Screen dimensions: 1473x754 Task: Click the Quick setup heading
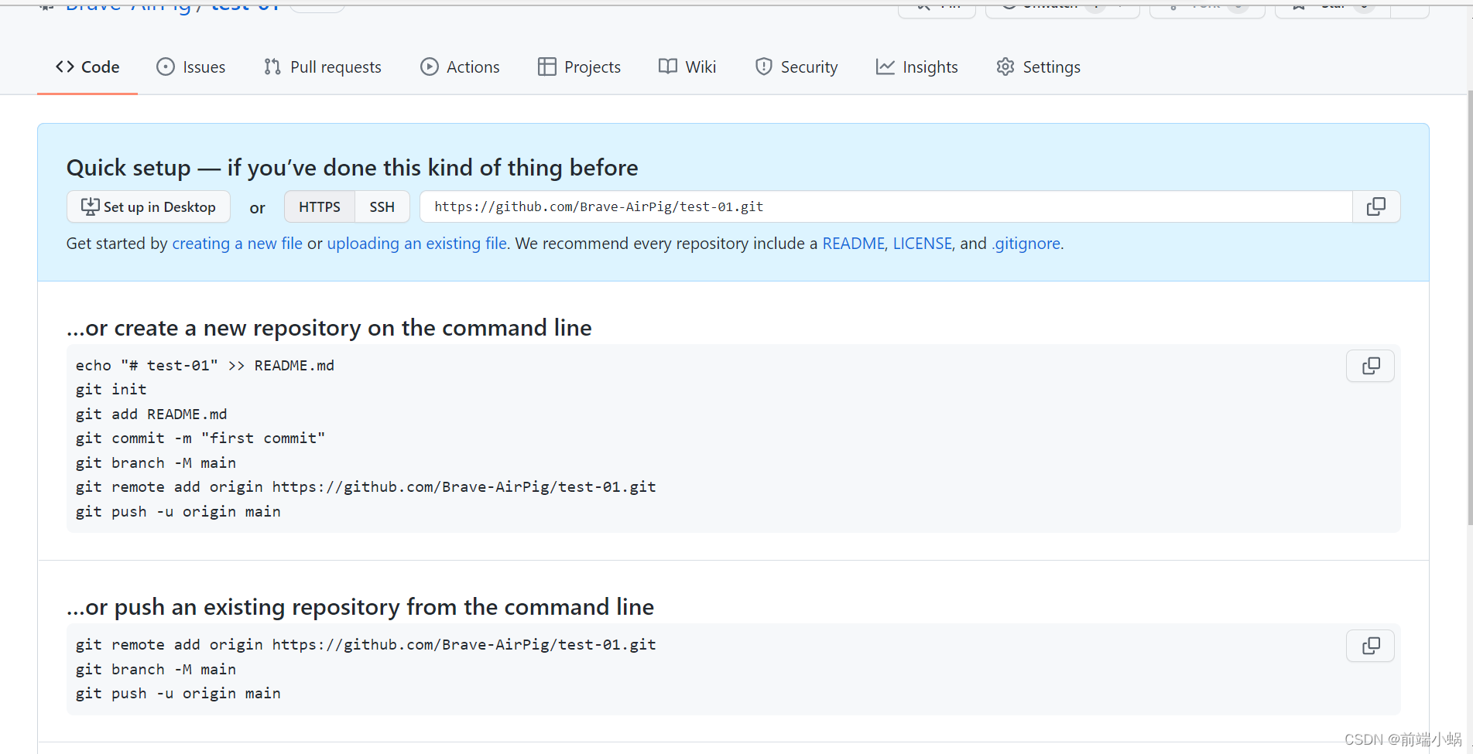pos(352,168)
